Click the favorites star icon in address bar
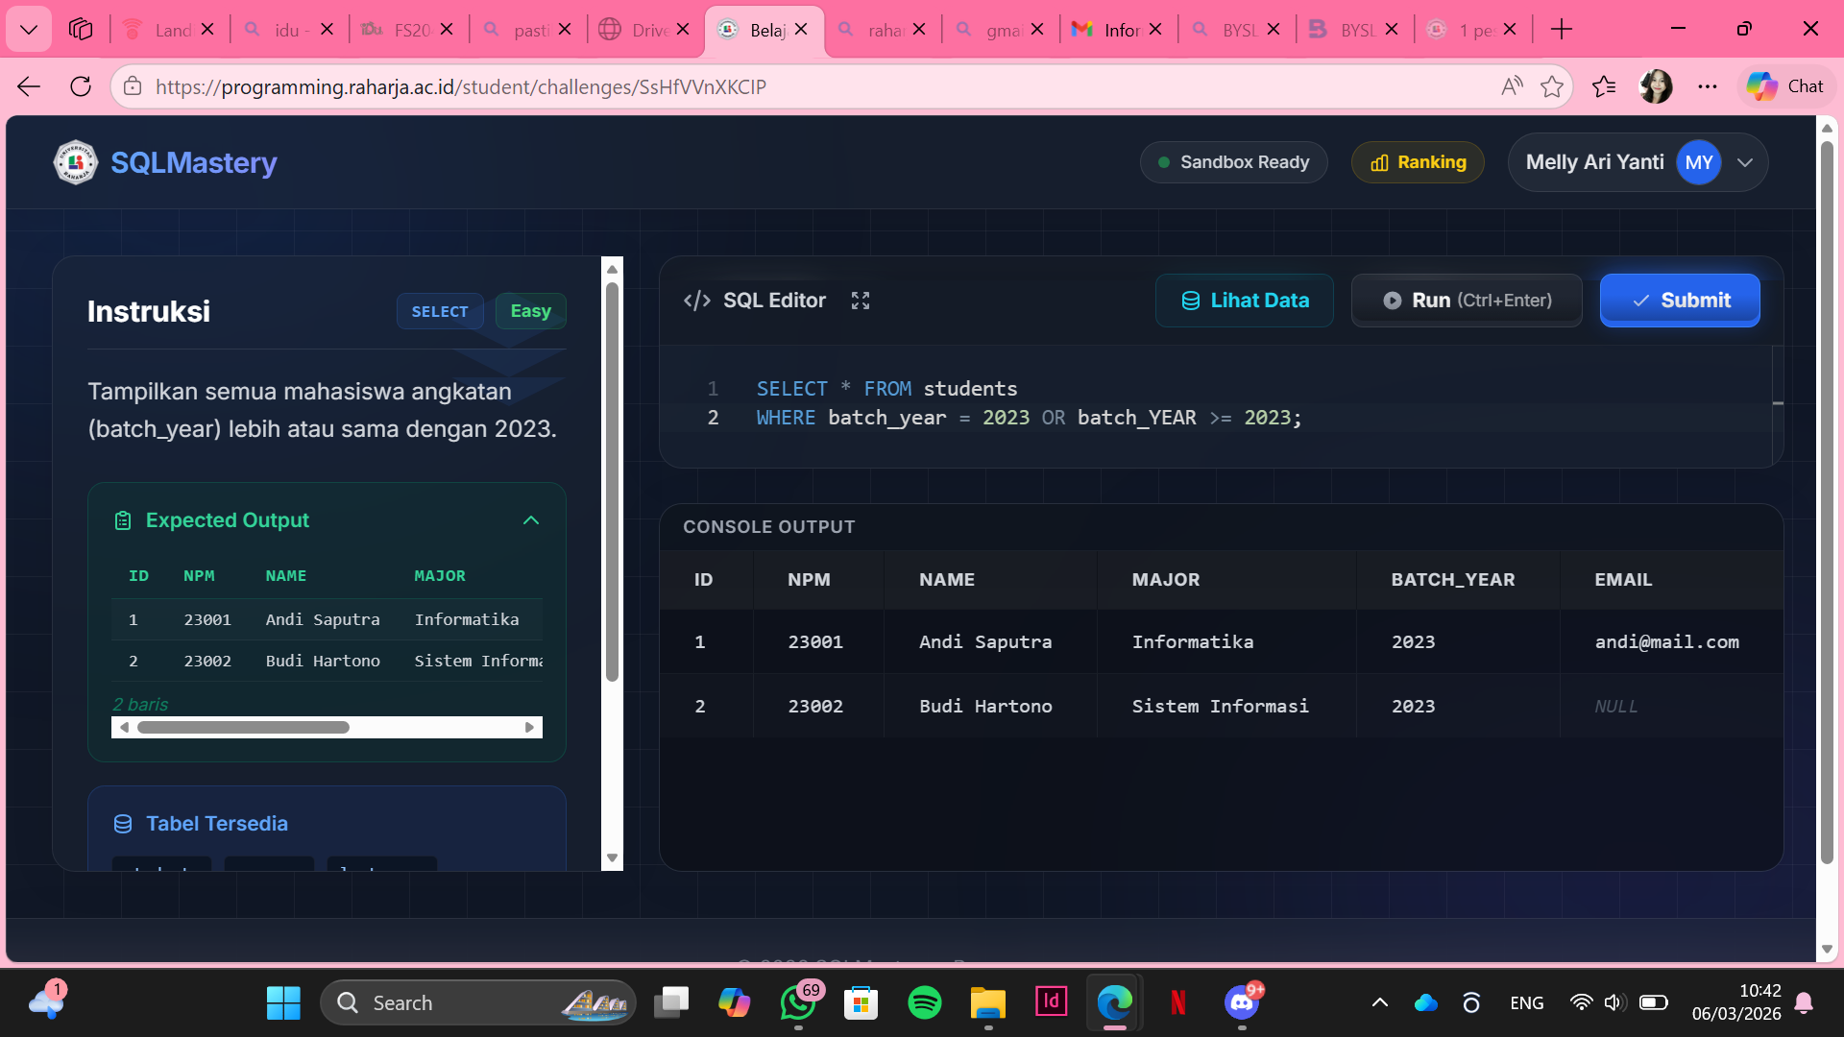 [x=1551, y=86]
